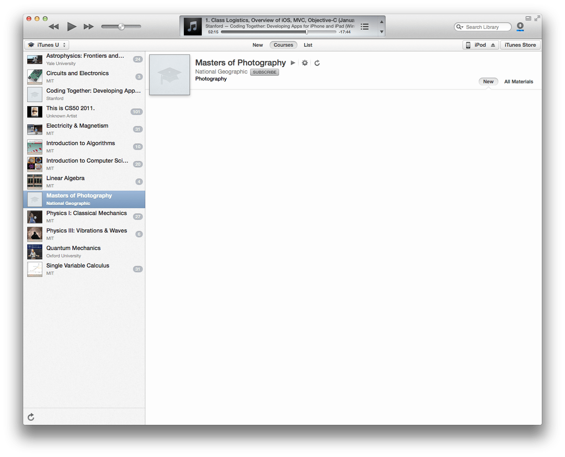Play the current track
Screen dimensions: 565x457
tap(72, 27)
